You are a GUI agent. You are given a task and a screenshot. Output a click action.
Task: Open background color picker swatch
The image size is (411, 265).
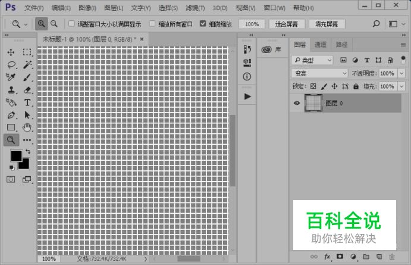tap(24, 165)
